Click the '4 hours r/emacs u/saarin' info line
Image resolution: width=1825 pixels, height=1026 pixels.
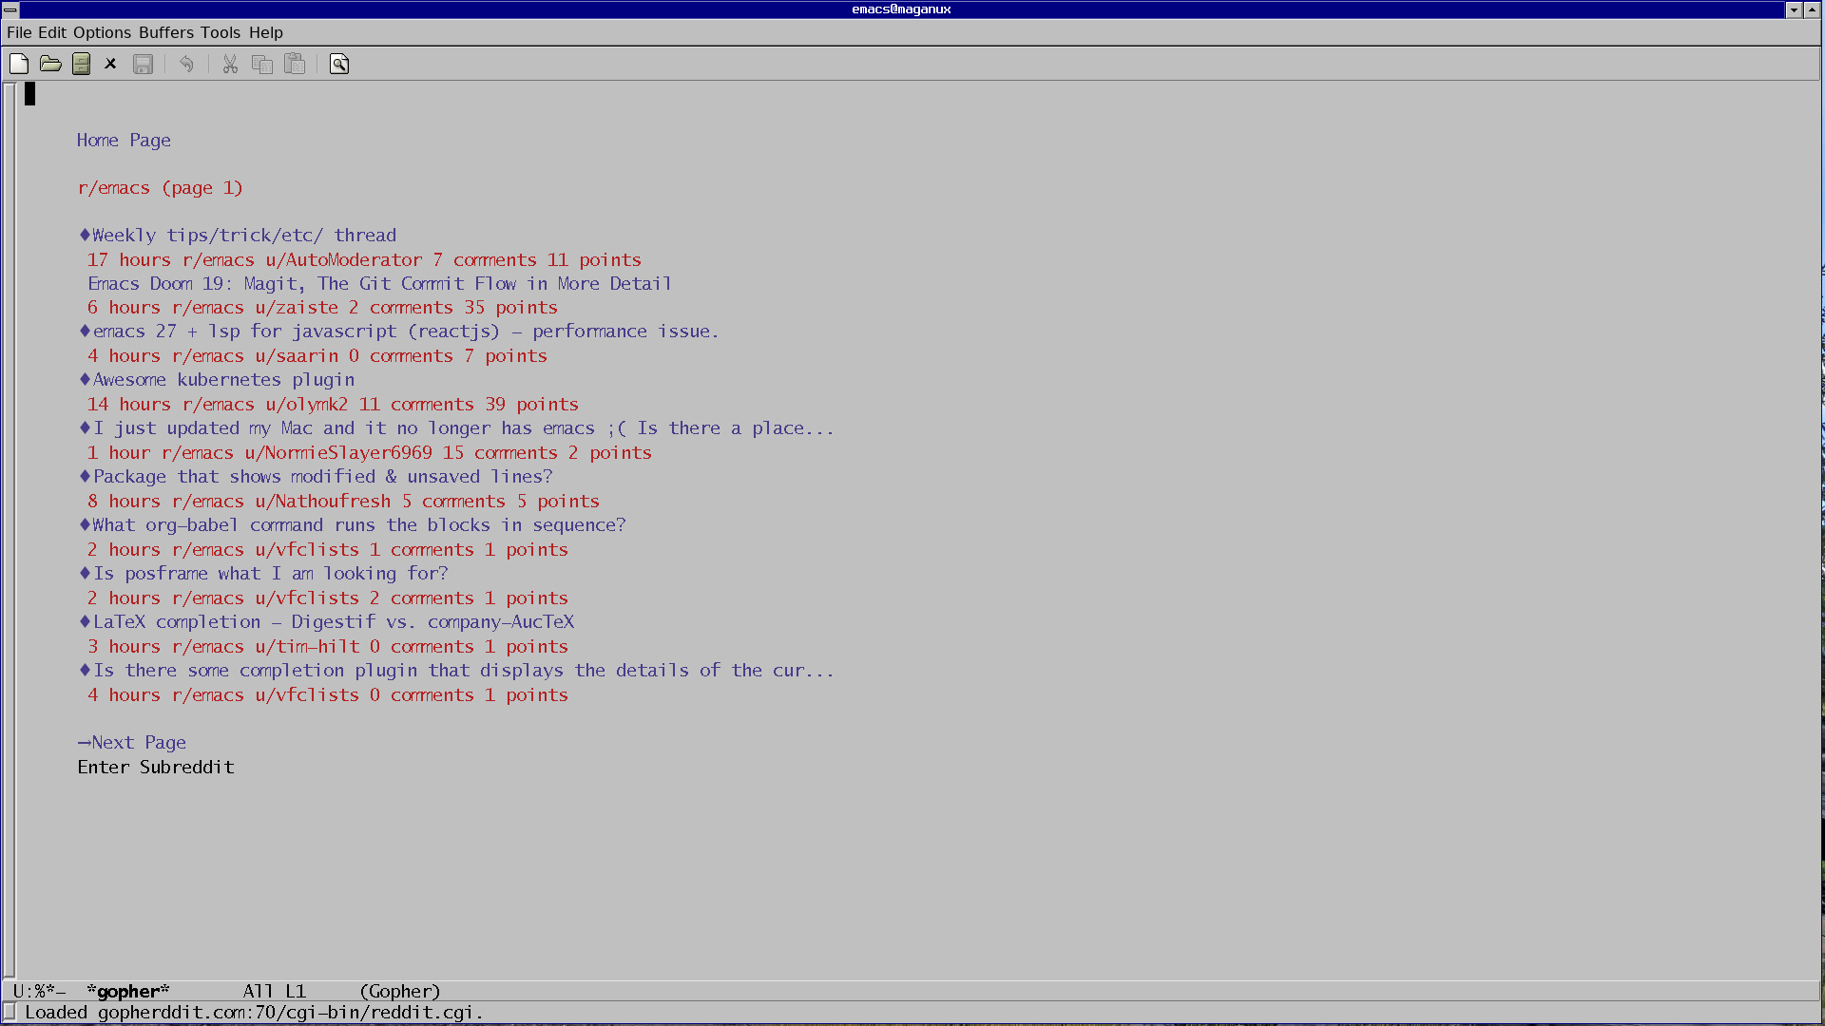click(x=317, y=356)
